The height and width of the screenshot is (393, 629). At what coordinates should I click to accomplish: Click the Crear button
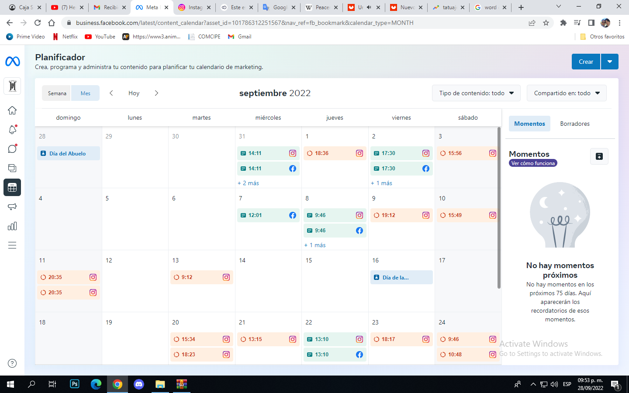point(586,62)
